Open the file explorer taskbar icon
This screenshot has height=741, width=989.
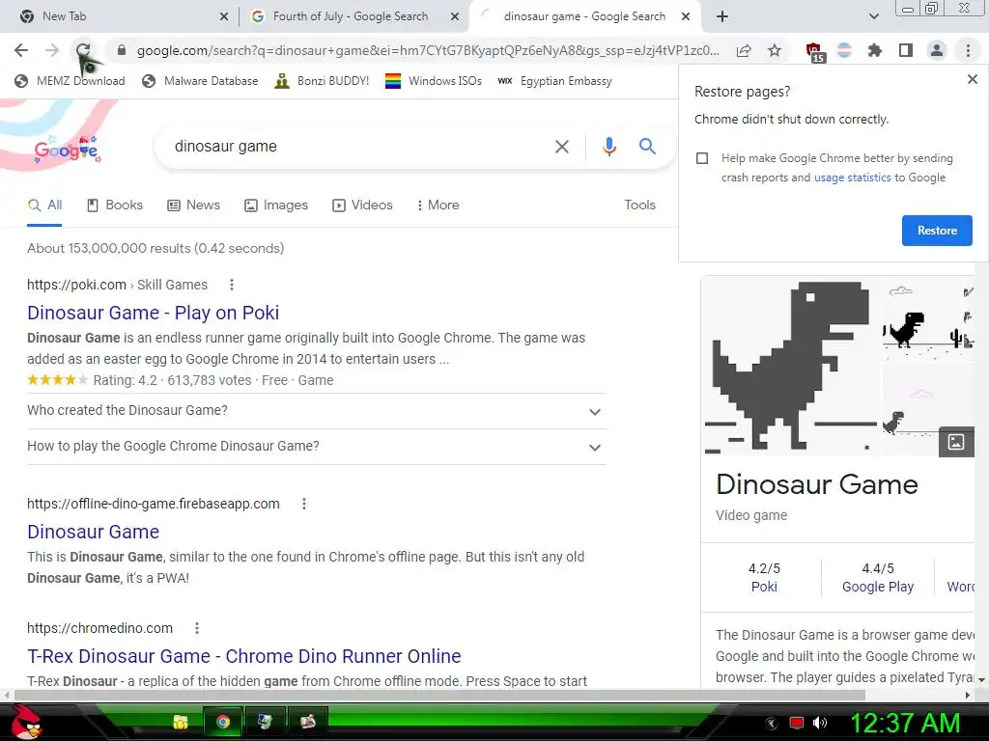pyautogui.click(x=181, y=722)
